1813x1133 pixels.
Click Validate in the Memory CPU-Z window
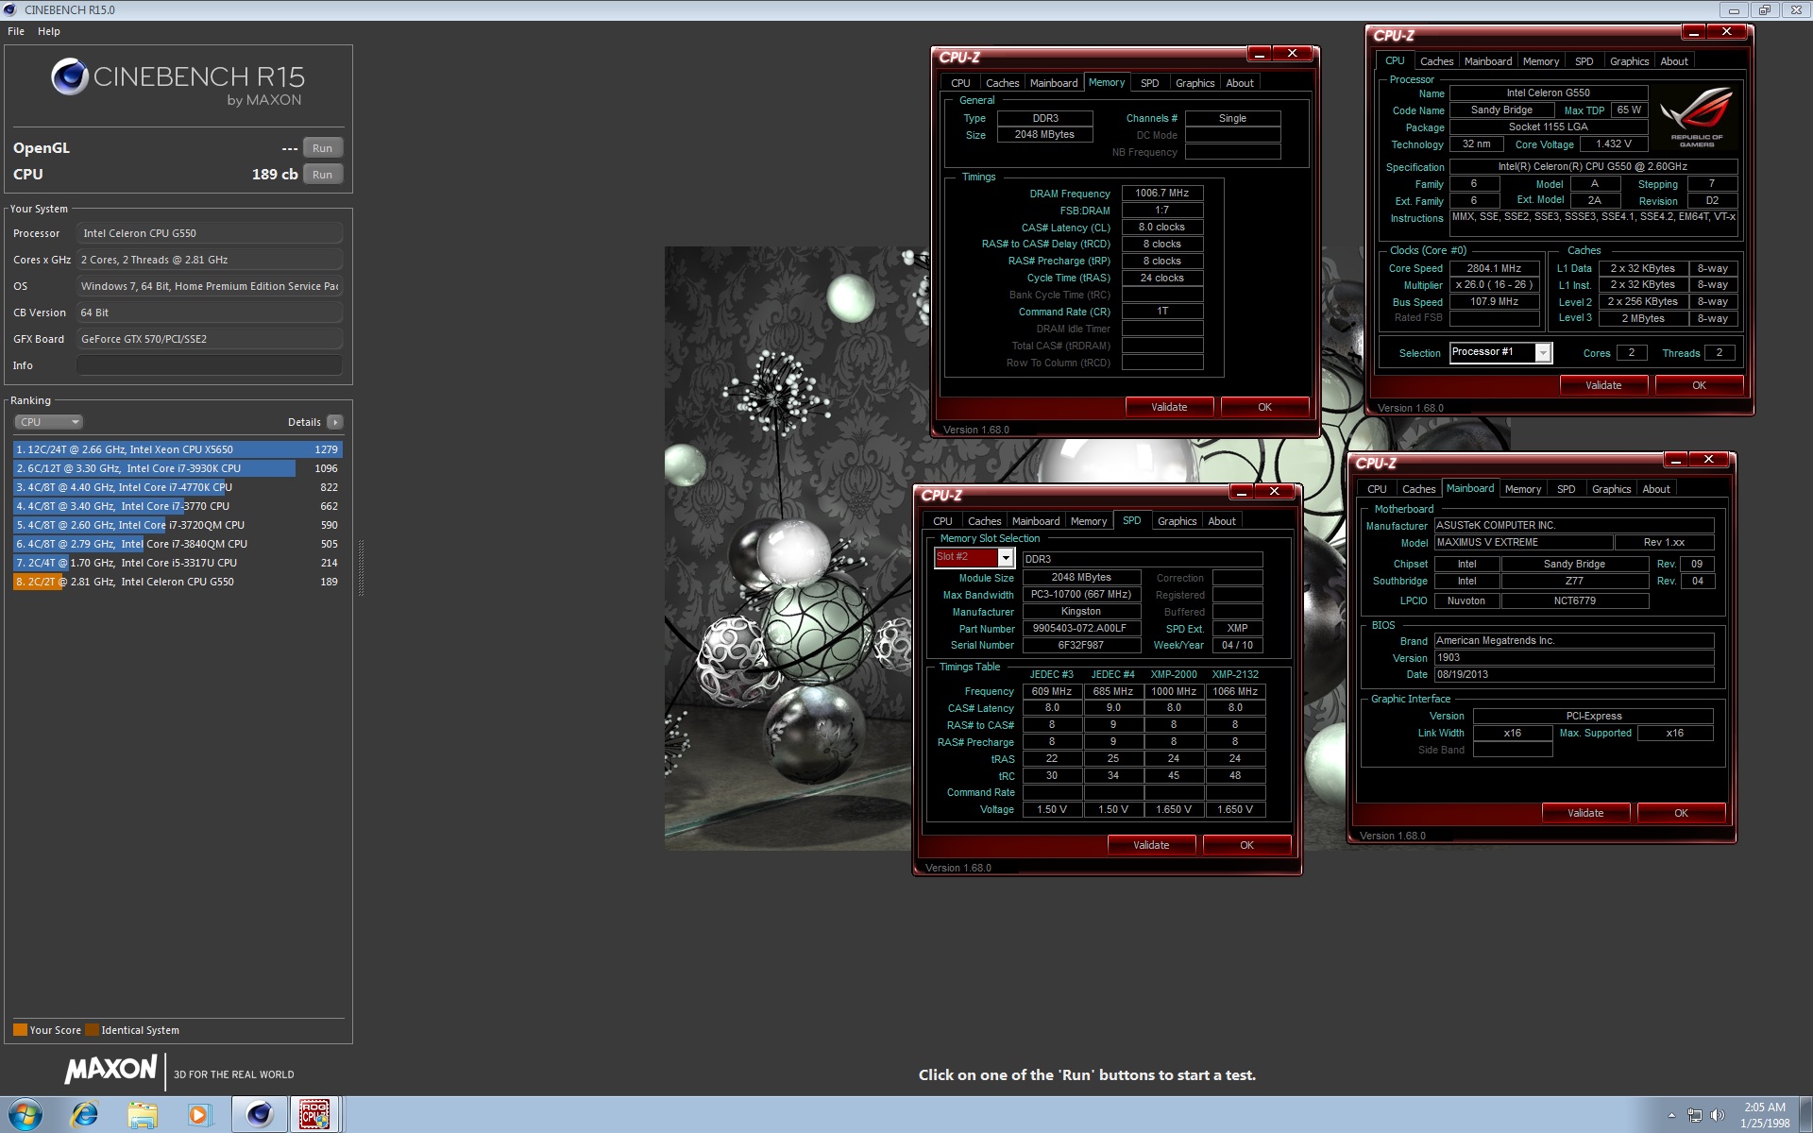1169,407
